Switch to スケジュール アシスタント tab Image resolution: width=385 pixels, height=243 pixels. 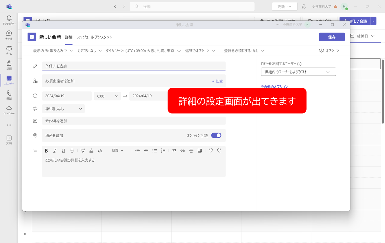[95, 37]
